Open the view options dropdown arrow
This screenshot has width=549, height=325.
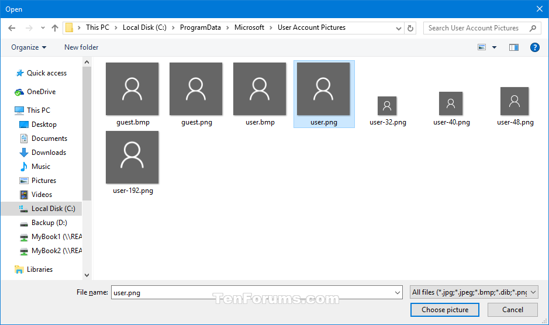495,47
